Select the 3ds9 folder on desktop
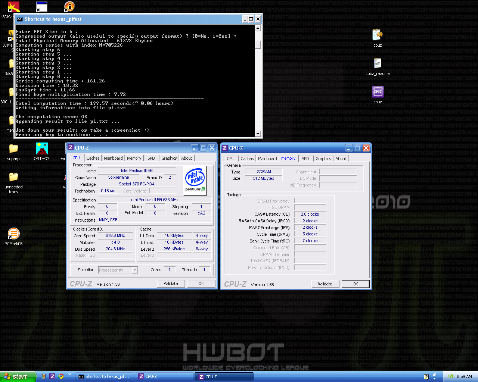This screenshot has height=382, width=478. (12, 64)
